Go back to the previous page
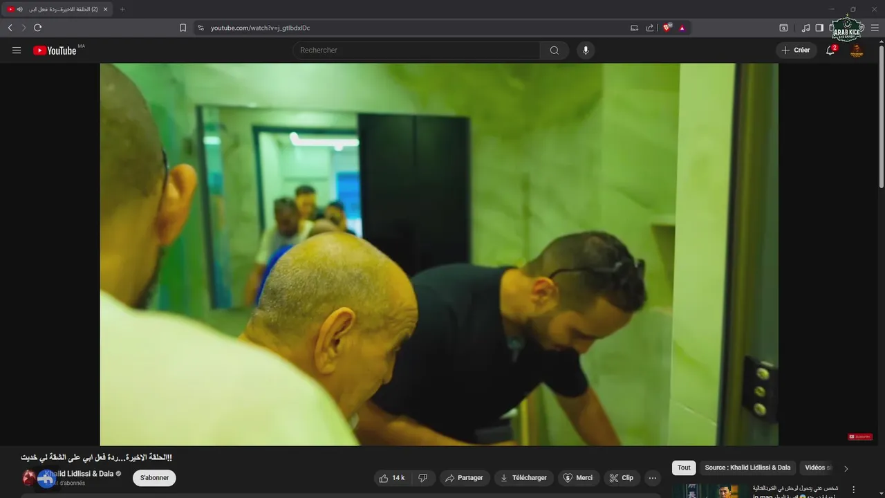Viewport: 885px width, 498px height. (x=10, y=28)
